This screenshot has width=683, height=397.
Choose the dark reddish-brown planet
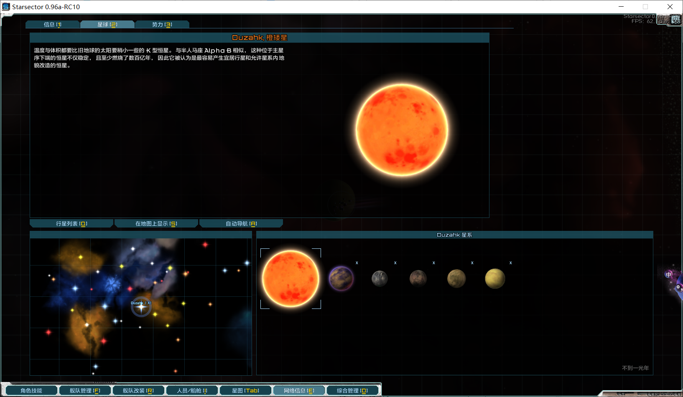click(418, 278)
